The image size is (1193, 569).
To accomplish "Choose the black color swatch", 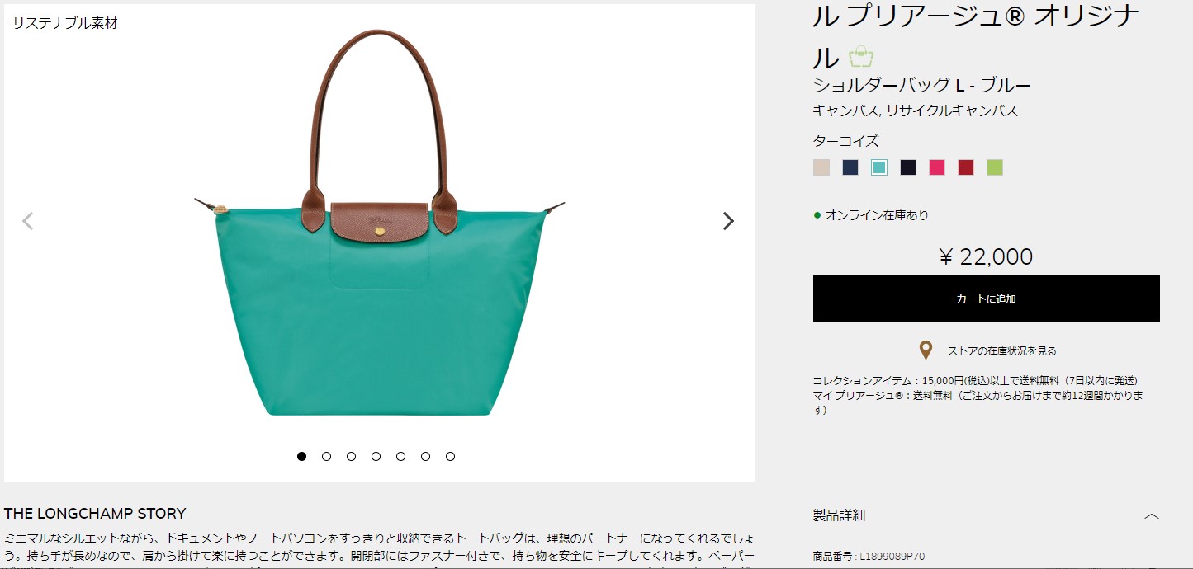I will point(908,167).
